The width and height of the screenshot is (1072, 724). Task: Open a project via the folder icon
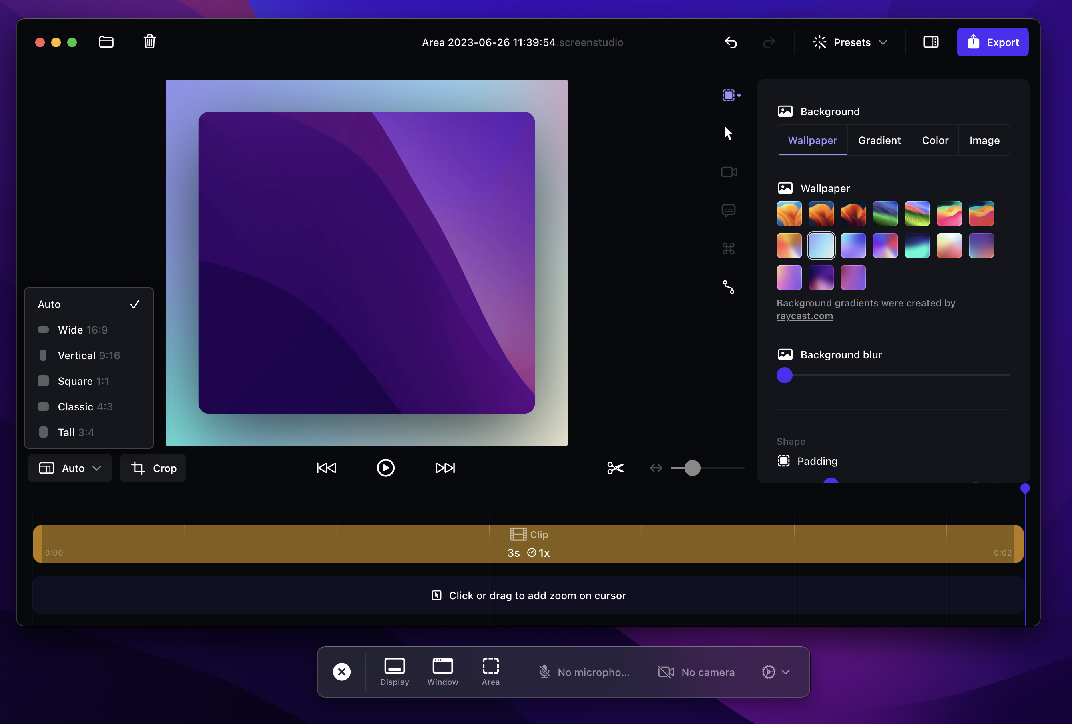click(106, 42)
